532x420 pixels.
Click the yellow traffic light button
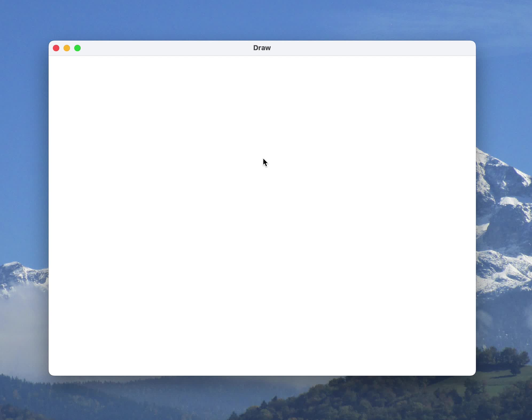[x=66, y=48]
